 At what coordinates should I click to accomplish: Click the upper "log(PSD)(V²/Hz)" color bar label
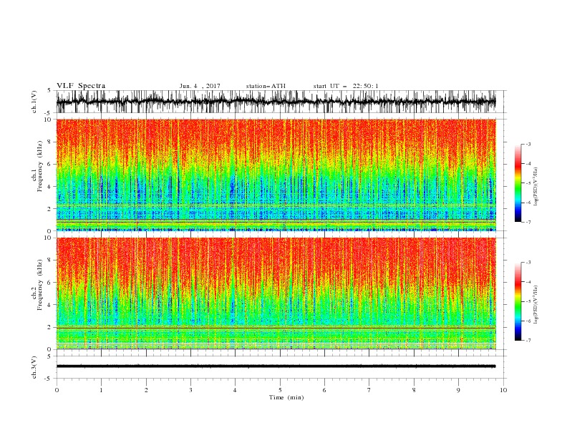click(x=535, y=187)
